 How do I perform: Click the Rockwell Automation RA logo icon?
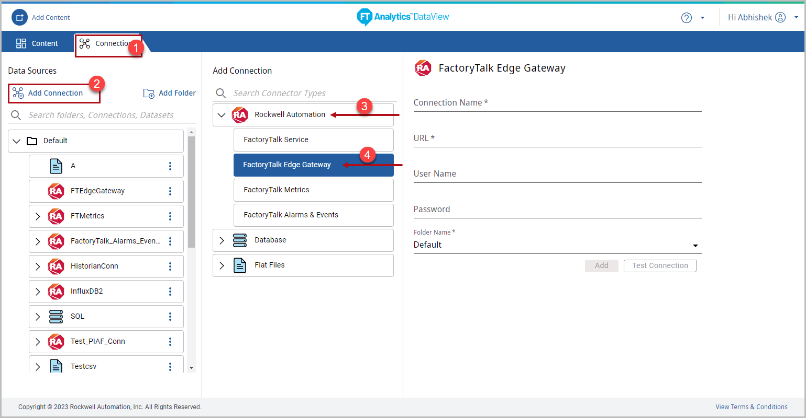[x=240, y=115]
